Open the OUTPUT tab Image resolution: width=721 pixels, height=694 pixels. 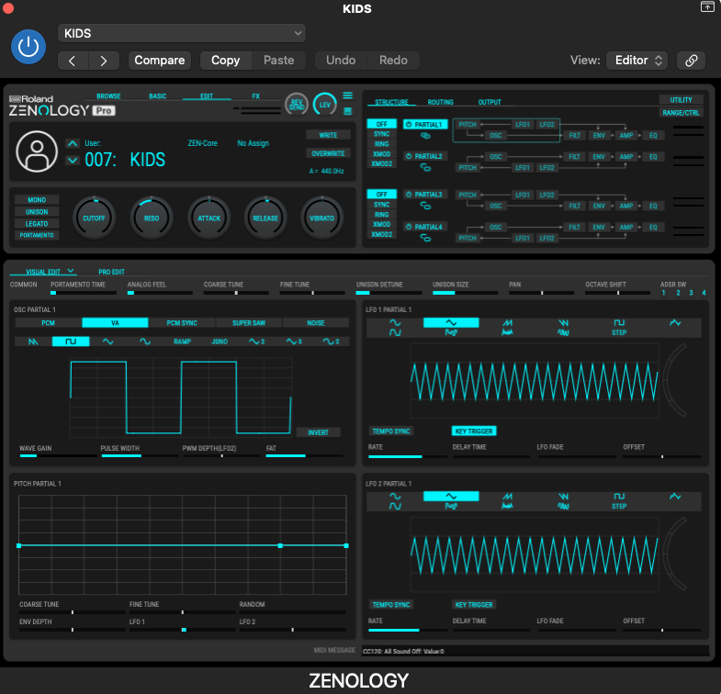(x=490, y=102)
